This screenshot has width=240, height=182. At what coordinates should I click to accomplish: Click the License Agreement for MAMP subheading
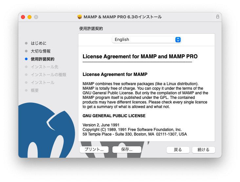tap(115, 74)
